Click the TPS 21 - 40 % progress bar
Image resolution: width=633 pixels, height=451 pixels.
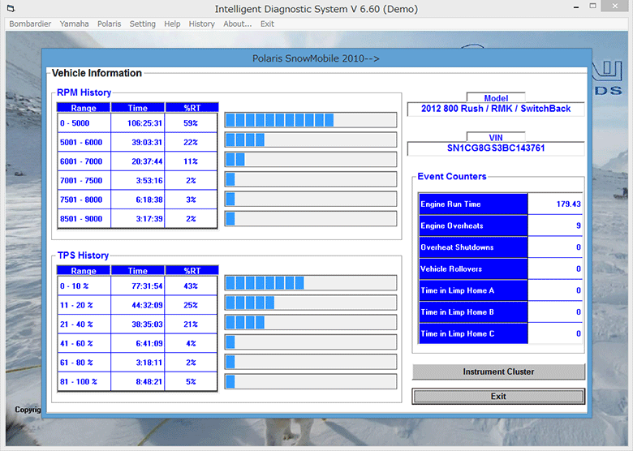(311, 322)
